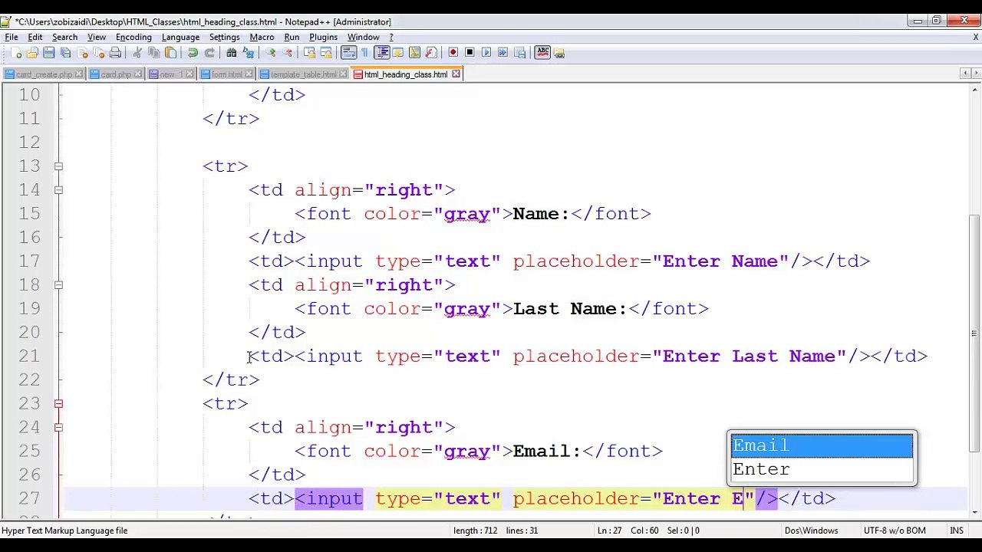Click the Playback macro icon
Image resolution: width=982 pixels, height=552 pixels.
486,53
